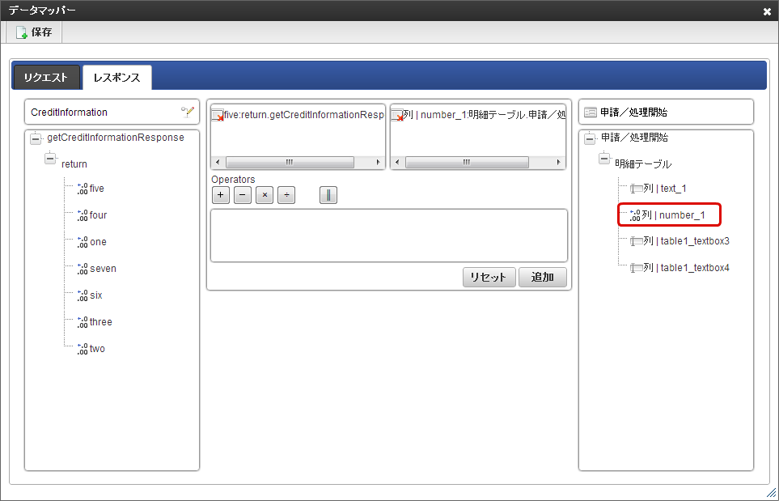
Task: Click the target mapping horizontal scrollbar thumb
Action: point(467,163)
